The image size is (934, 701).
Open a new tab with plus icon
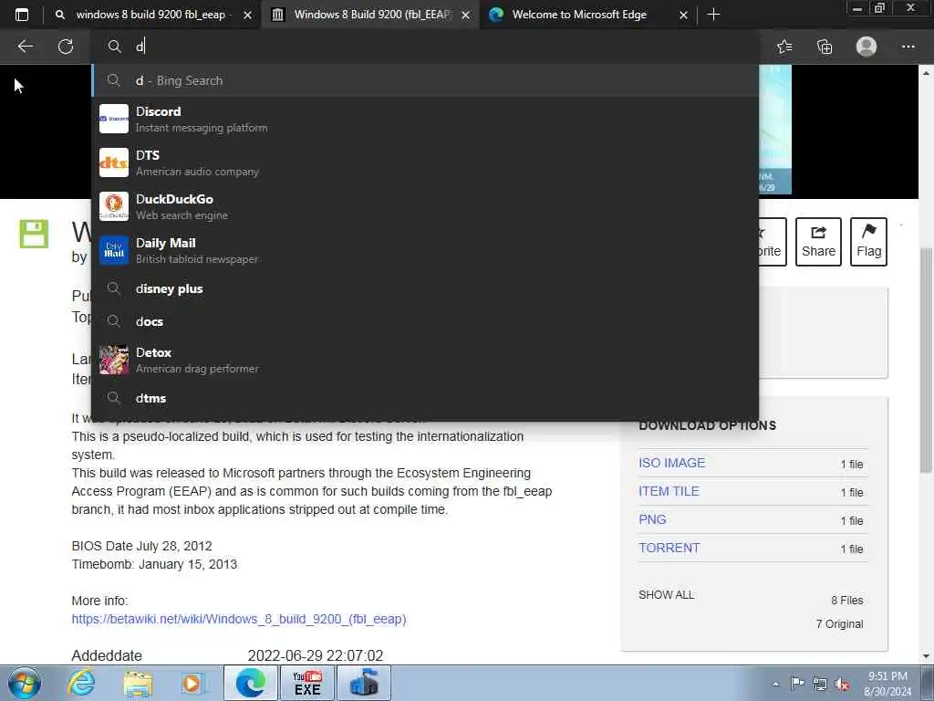[x=713, y=15]
